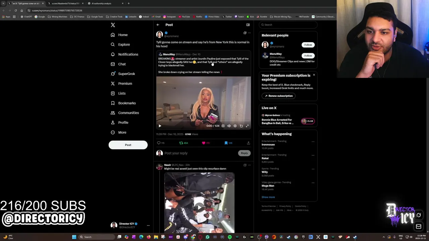Toggle captions on the video player
This screenshot has width=429, height=241.
pyautogui.click(x=223, y=126)
